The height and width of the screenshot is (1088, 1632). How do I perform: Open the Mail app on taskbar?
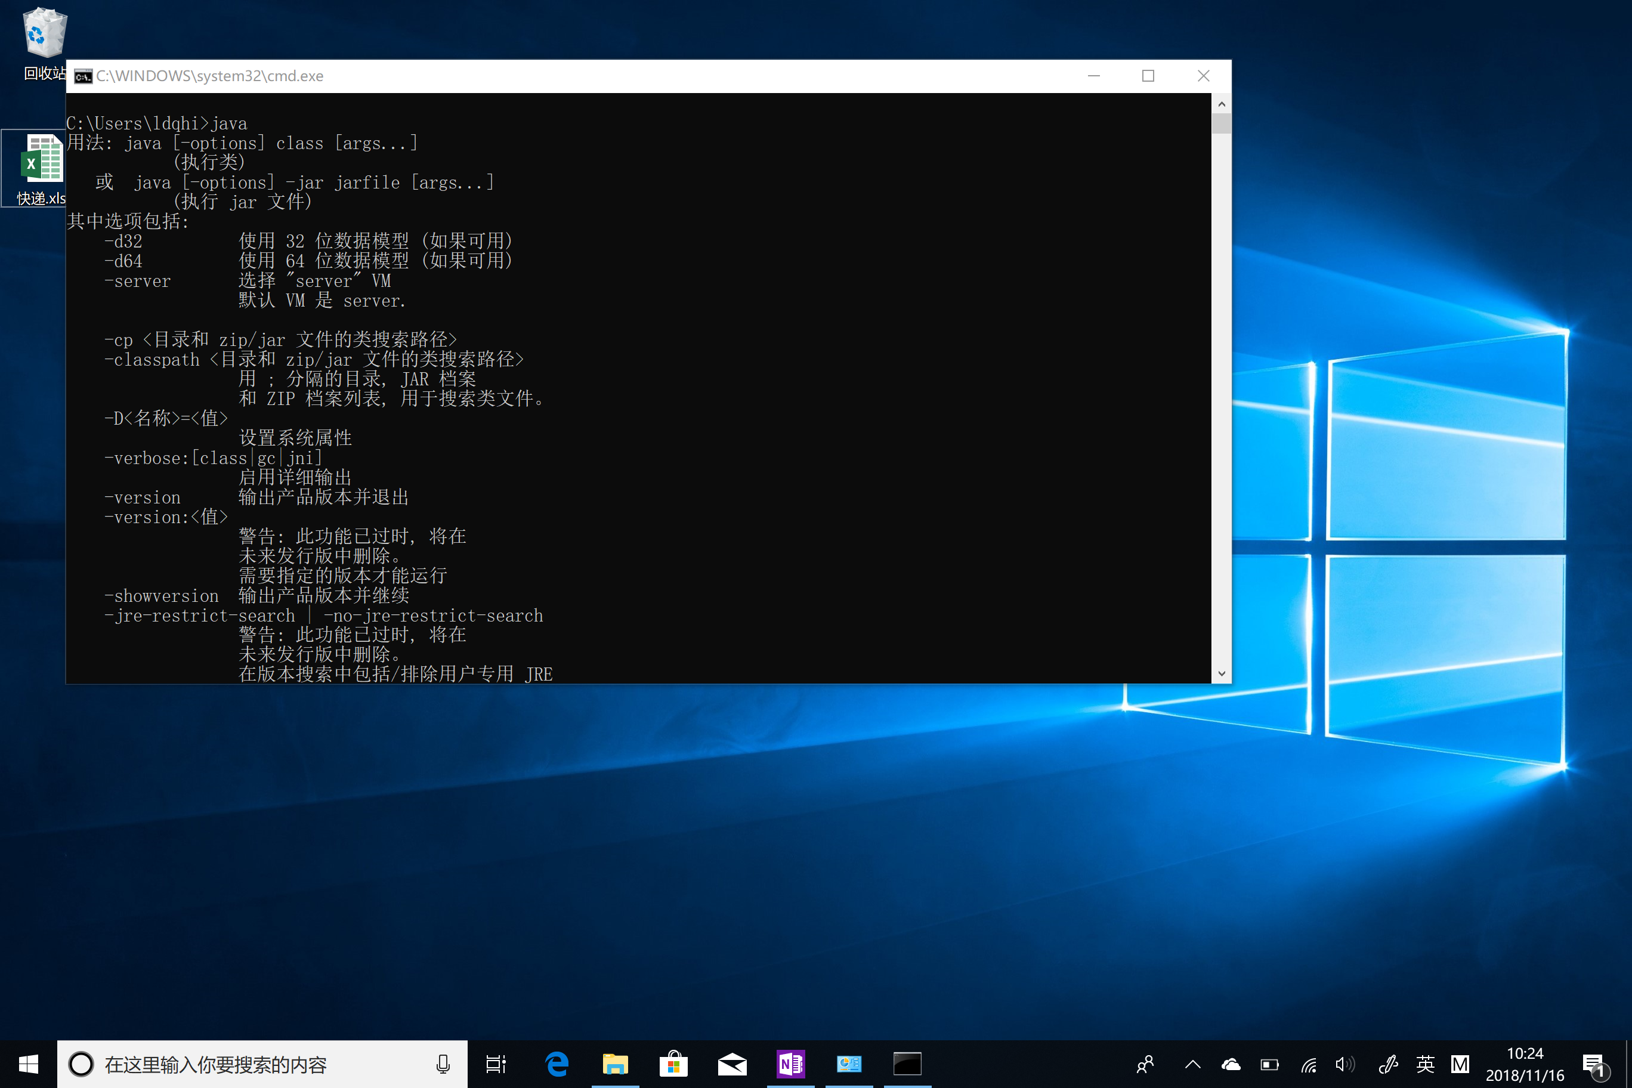[731, 1064]
